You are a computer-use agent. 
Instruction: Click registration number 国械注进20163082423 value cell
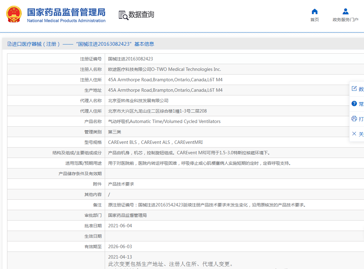(131, 59)
